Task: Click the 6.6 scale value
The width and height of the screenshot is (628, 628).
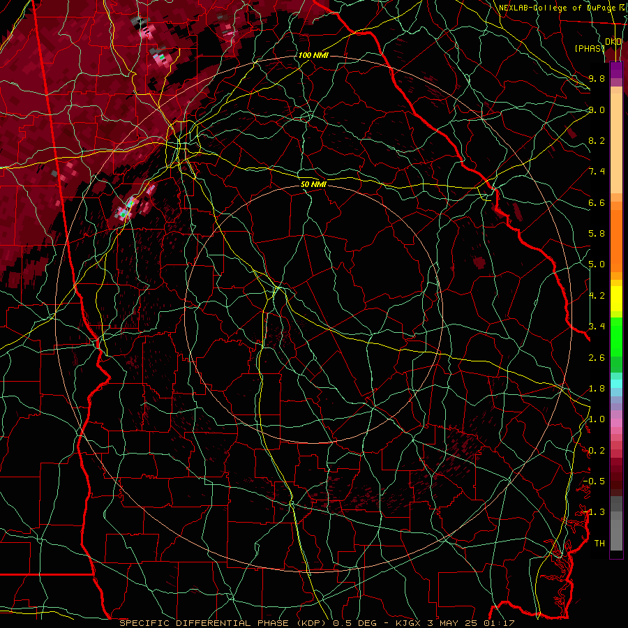Action: pyautogui.click(x=597, y=202)
